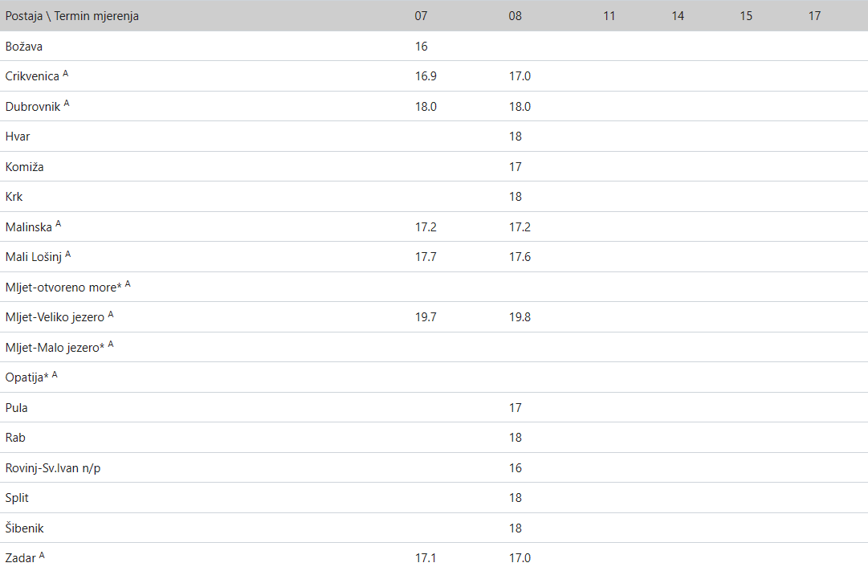Click Šibenik's 08 temperature value
The height and width of the screenshot is (567, 868).
point(516,528)
